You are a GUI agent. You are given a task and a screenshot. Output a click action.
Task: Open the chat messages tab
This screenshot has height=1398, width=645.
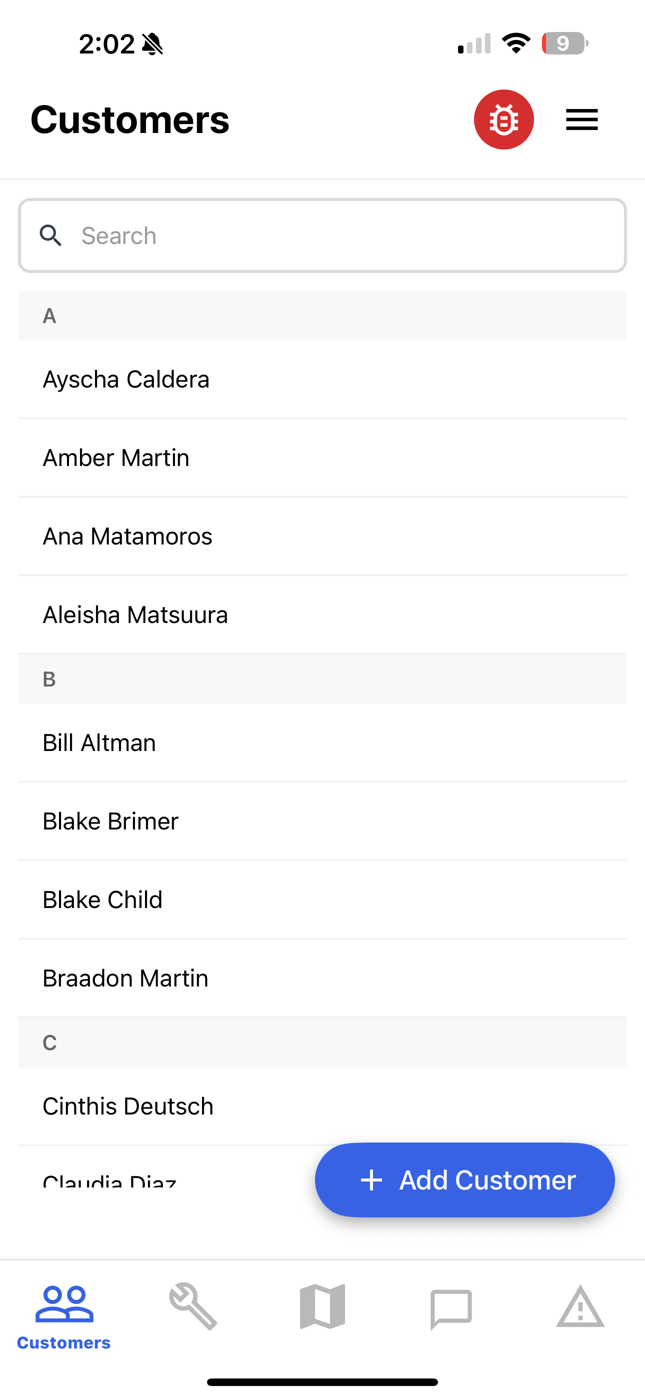point(451,1308)
